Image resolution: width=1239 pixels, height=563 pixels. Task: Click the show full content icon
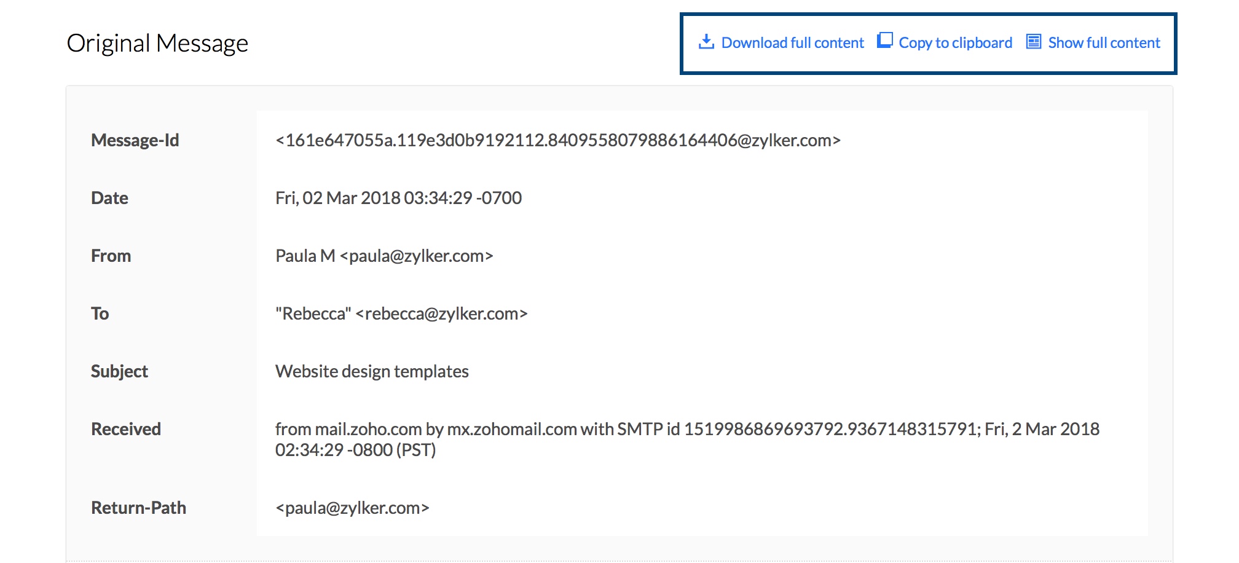1034,42
